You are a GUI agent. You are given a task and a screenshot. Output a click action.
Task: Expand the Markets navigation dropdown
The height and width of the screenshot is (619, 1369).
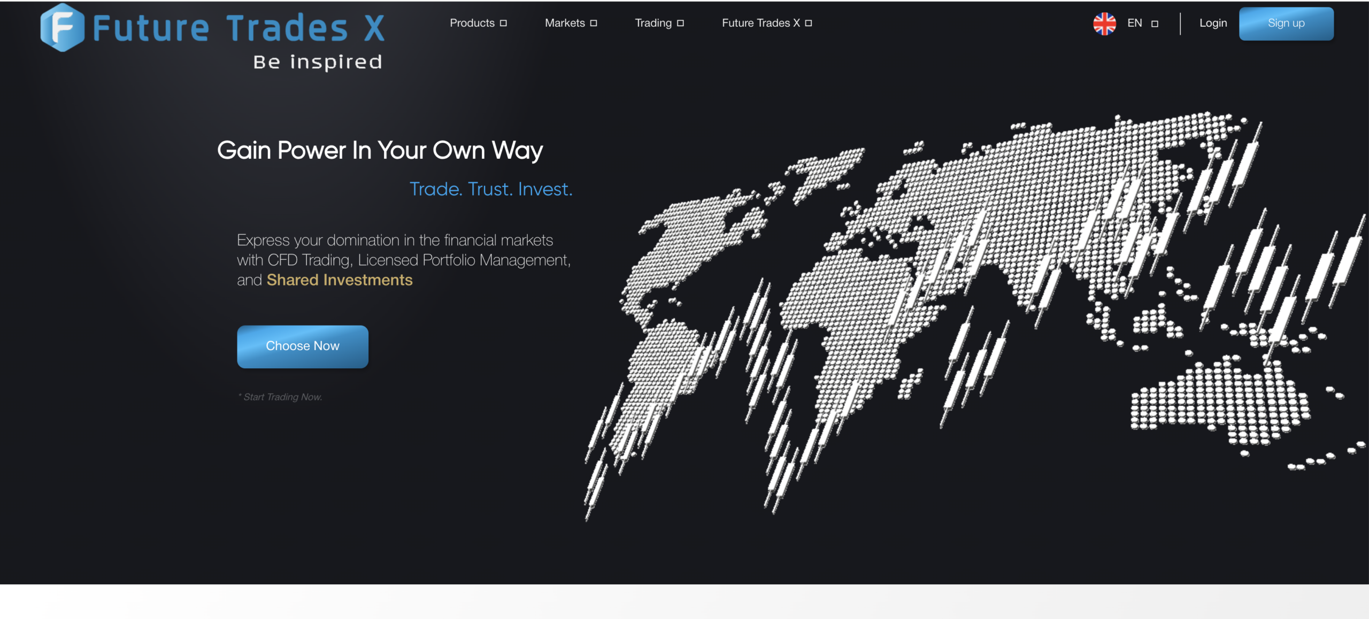pos(564,23)
